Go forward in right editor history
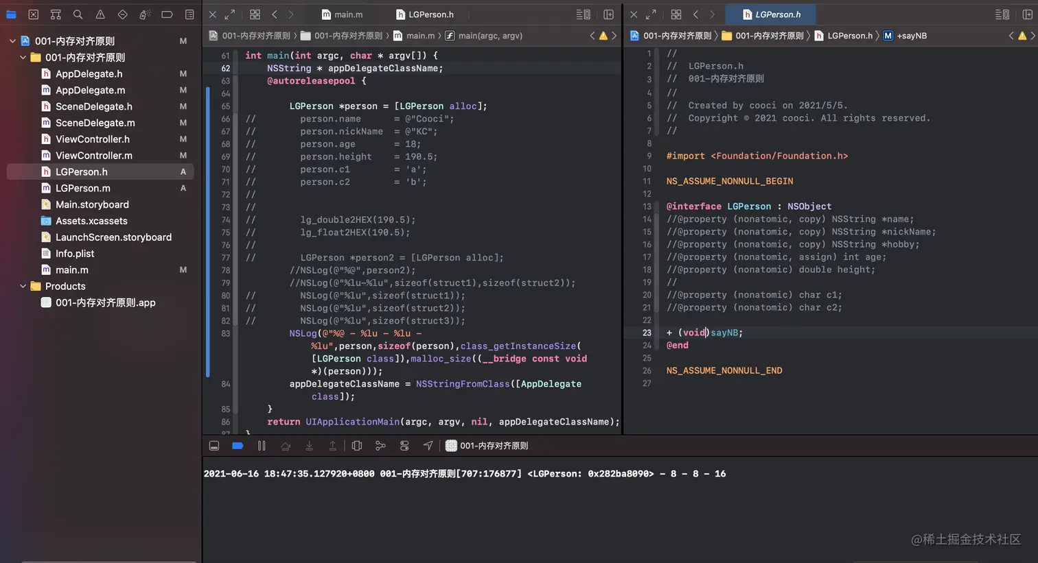This screenshot has width=1038, height=563. tap(712, 14)
